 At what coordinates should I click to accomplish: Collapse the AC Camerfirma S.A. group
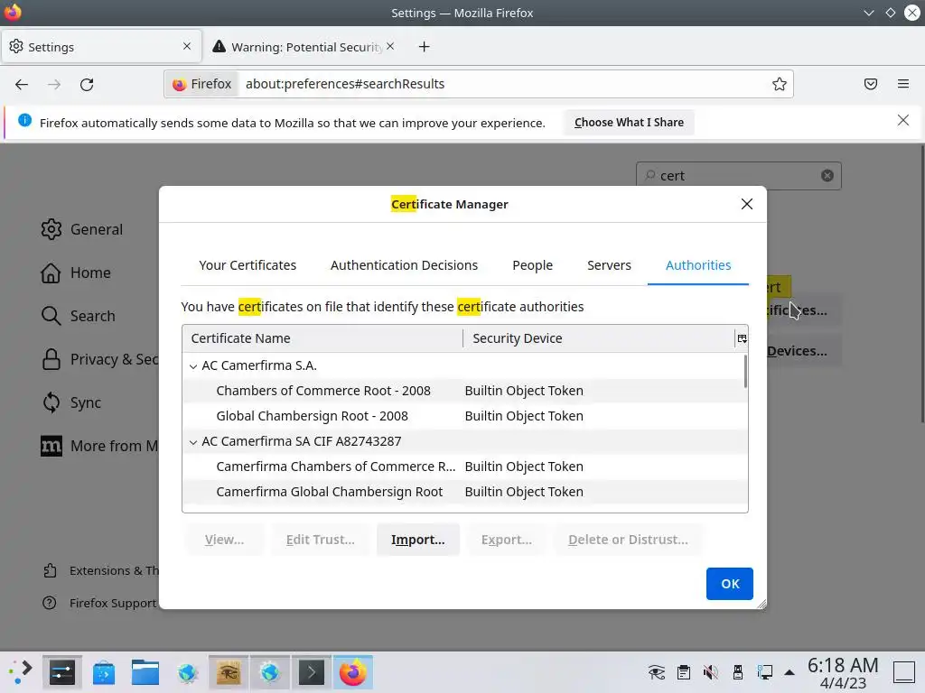[x=193, y=366]
